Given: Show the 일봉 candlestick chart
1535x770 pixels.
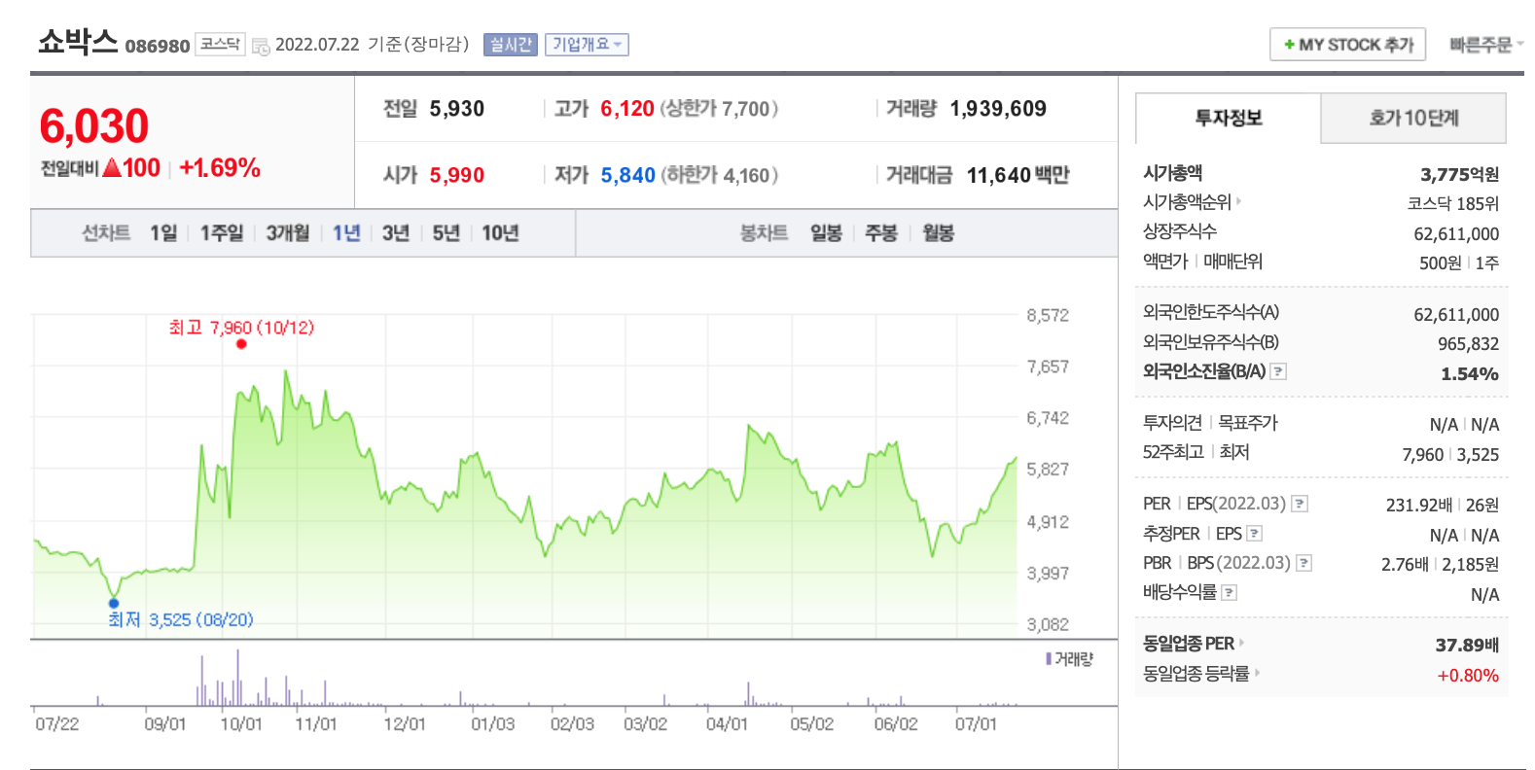Looking at the screenshot, I should [826, 233].
